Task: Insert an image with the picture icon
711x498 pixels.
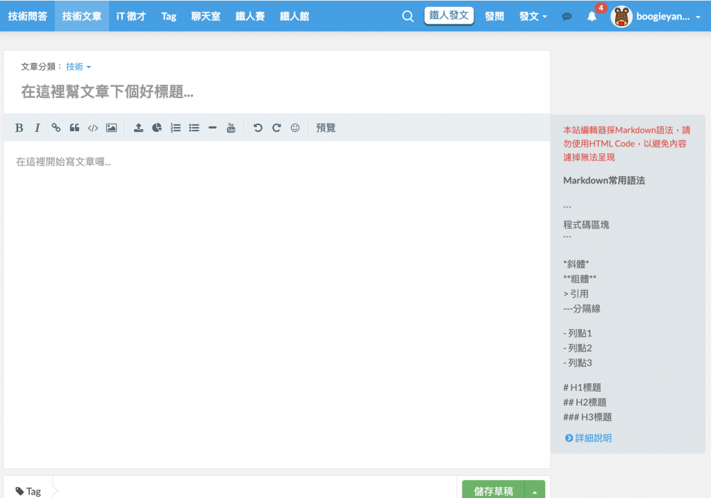Action: pyautogui.click(x=112, y=128)
